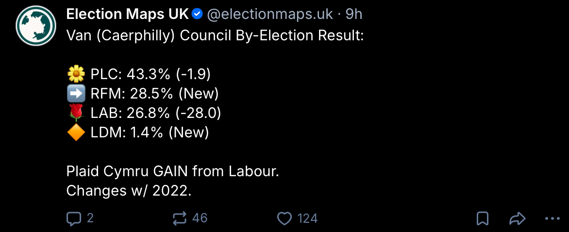Click the 'Plaid Cymru GAIN from Labour' text
569x232 pixels.
click(172, 171)
